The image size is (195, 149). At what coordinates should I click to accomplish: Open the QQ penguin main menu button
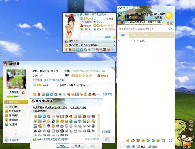click(x=122, y=144)
